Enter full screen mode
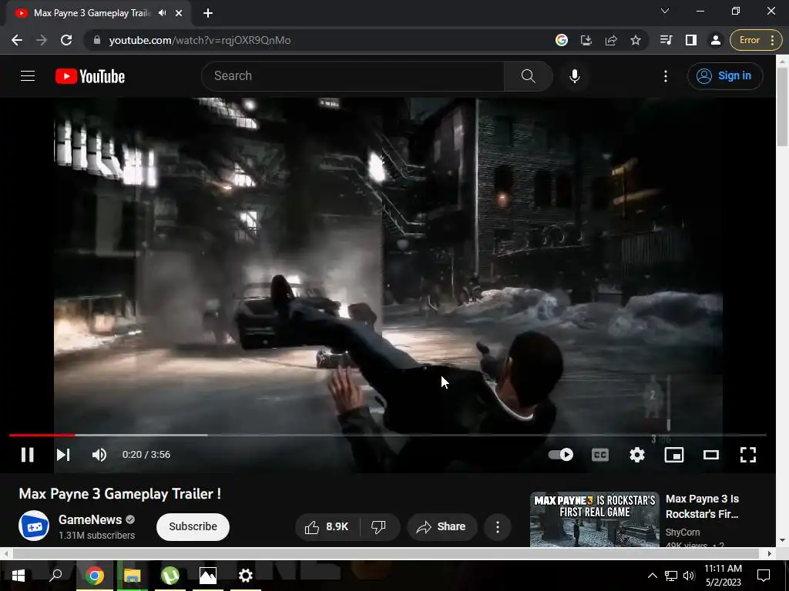This screenshot has height=591, width=789. [x=747, y=455]
